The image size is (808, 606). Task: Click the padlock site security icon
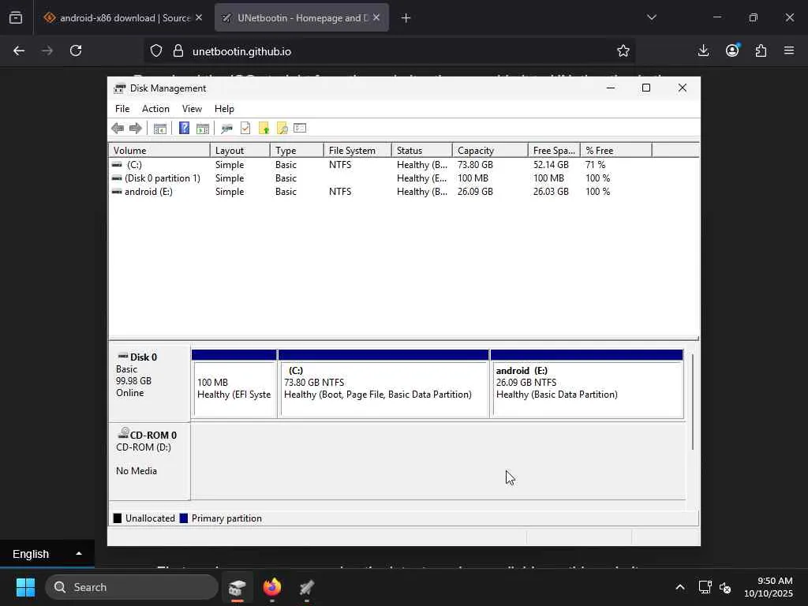pyautogui.click(x=178, y=51)
